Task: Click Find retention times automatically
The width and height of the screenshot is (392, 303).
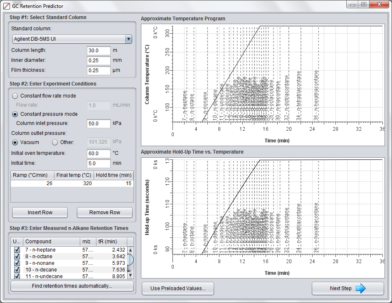Action: pos(72,286)
